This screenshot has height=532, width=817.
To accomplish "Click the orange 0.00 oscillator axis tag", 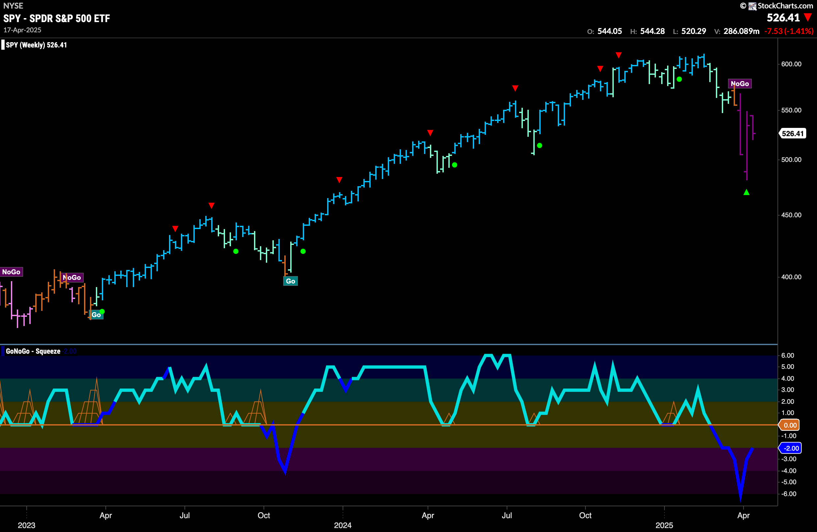I will click(x=790, y=425).
